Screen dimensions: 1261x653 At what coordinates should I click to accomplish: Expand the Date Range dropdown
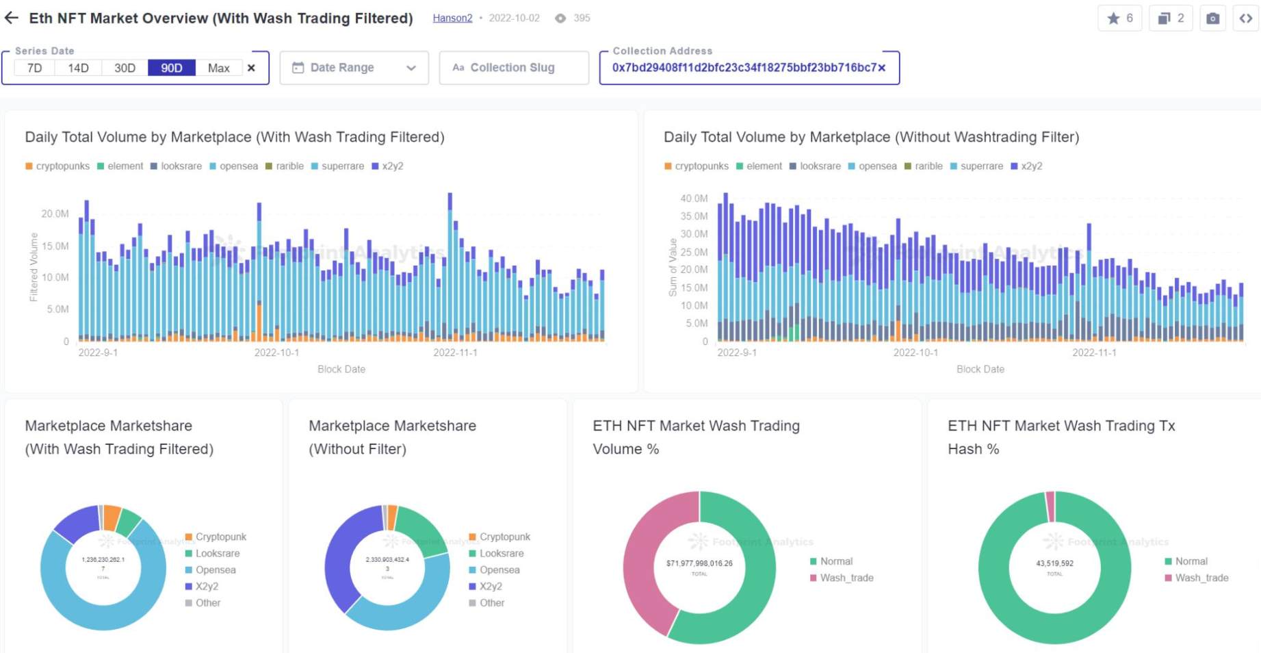(411, 68)
